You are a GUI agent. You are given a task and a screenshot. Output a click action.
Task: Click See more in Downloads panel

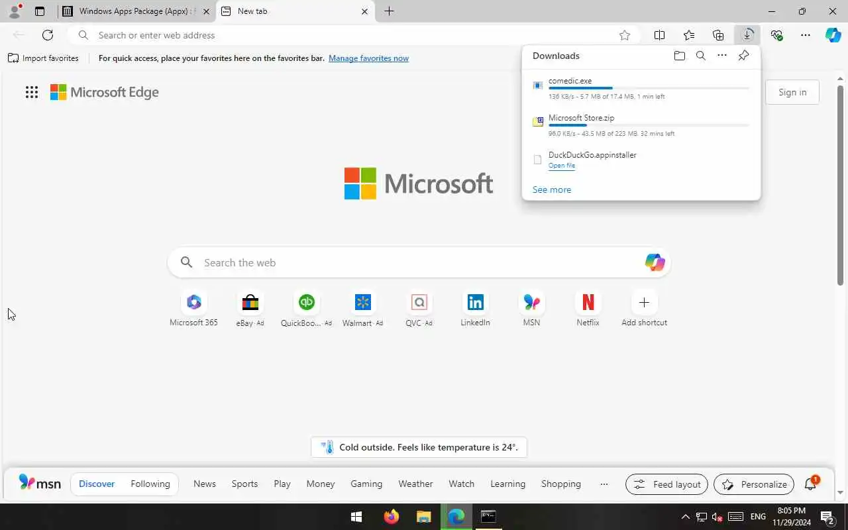point(552,189)
